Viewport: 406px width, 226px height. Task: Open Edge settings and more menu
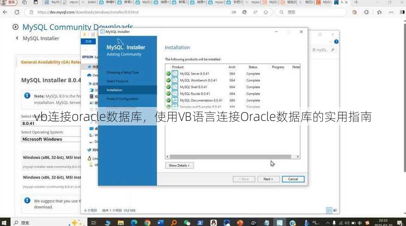click(391, 12)
